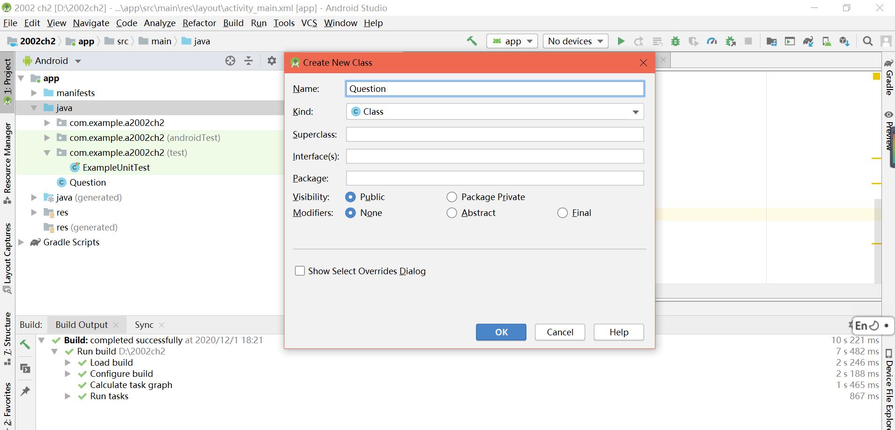This screenshot has width=895, height=430.
Task: Open the SDK Manager
Action: pos(844,41)
